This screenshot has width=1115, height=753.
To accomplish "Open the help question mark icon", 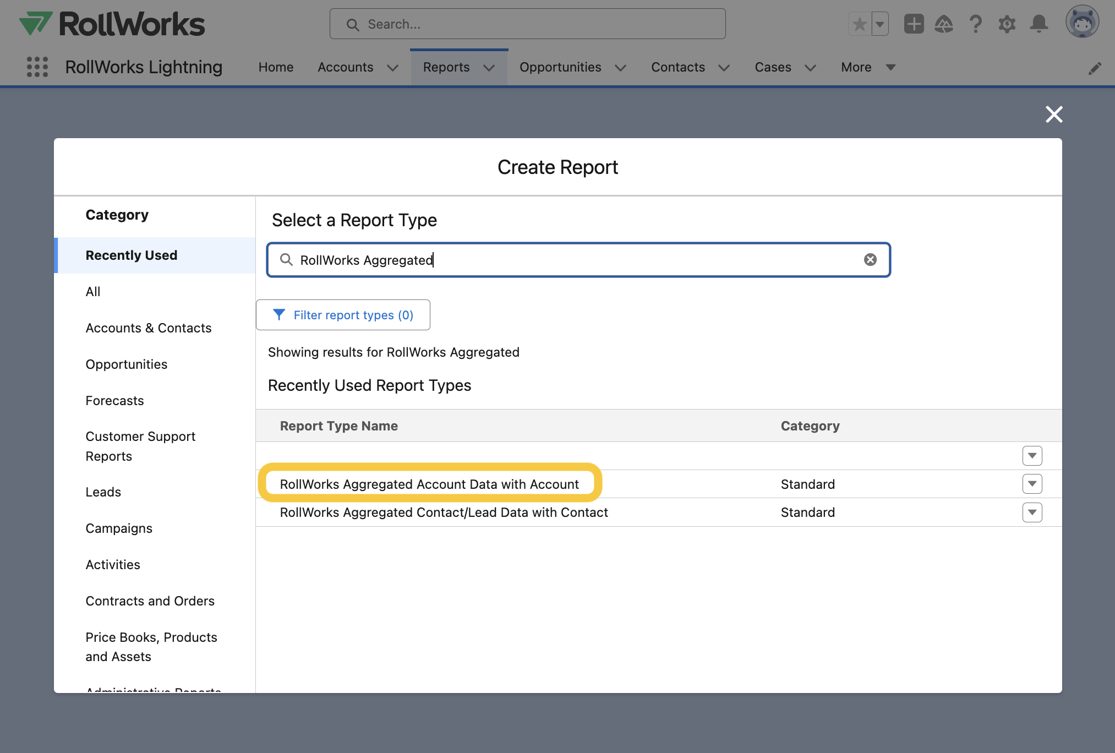I will [976, 24].
